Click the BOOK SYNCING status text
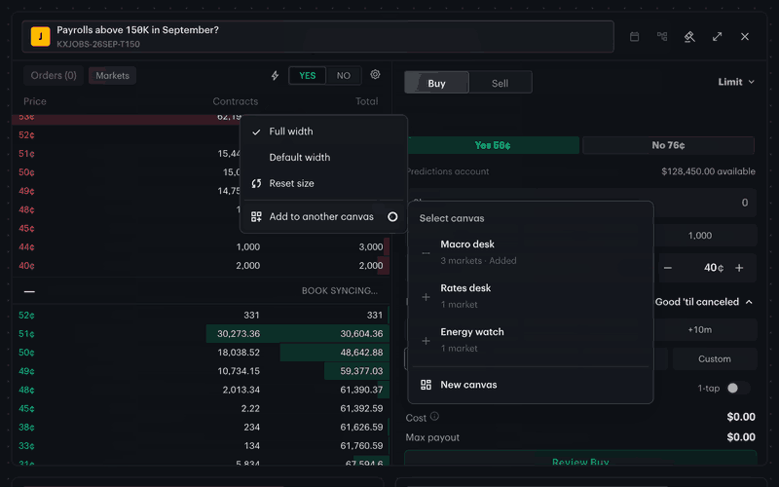Image resolution: width=779 pixels, height=487 pixels. pyautogui.click(x=340, y=290)
